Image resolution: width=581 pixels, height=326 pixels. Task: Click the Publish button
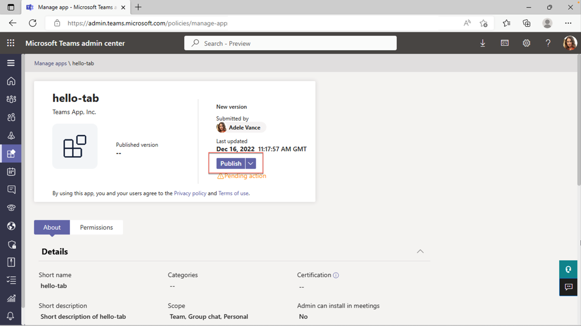(231, 163)
